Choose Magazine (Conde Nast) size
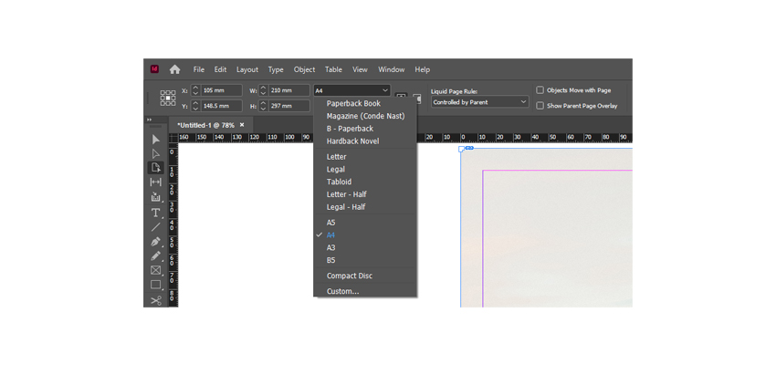 (365, 116)
